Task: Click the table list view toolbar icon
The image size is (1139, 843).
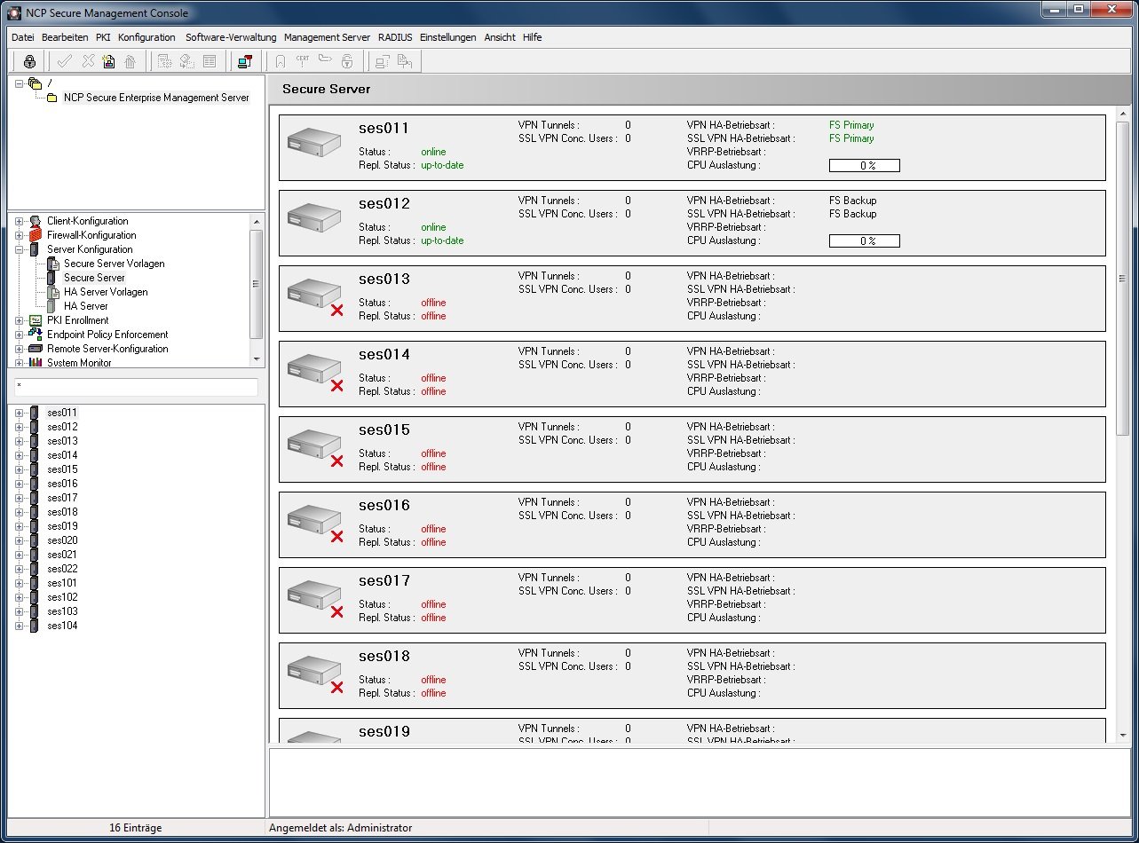Action: 210,61
